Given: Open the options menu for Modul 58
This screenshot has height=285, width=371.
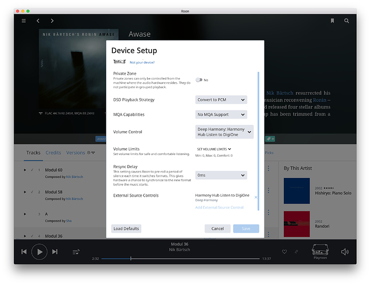Looking at the screenshot, I should (268, 190).
